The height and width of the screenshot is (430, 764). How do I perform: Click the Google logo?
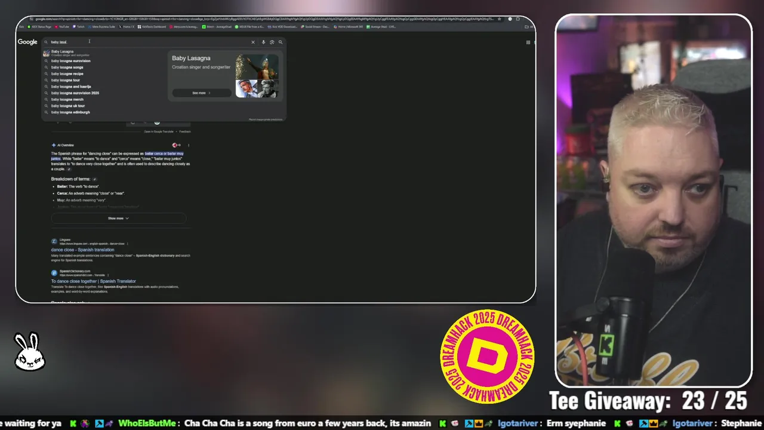pyautogui.click(x=27, y=42)
